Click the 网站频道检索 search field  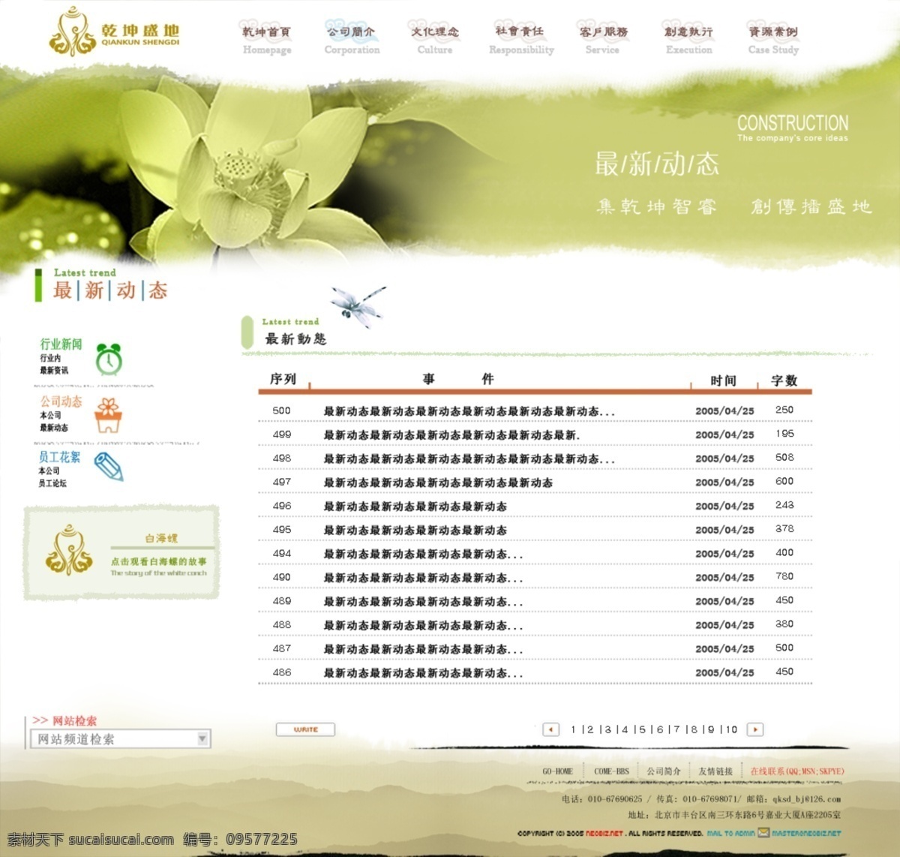click(120, 739)
